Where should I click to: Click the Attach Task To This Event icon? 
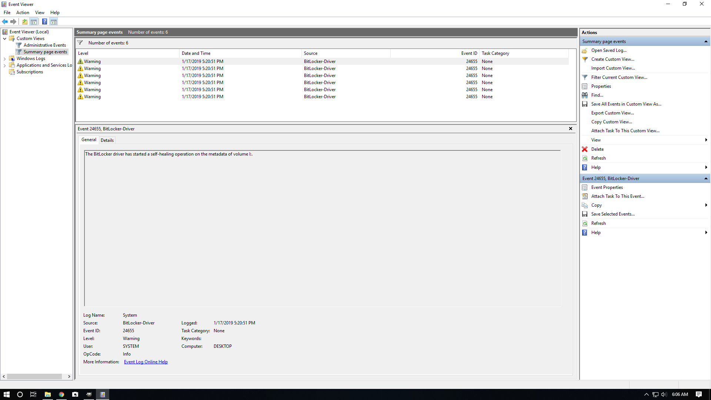(585, 196)
